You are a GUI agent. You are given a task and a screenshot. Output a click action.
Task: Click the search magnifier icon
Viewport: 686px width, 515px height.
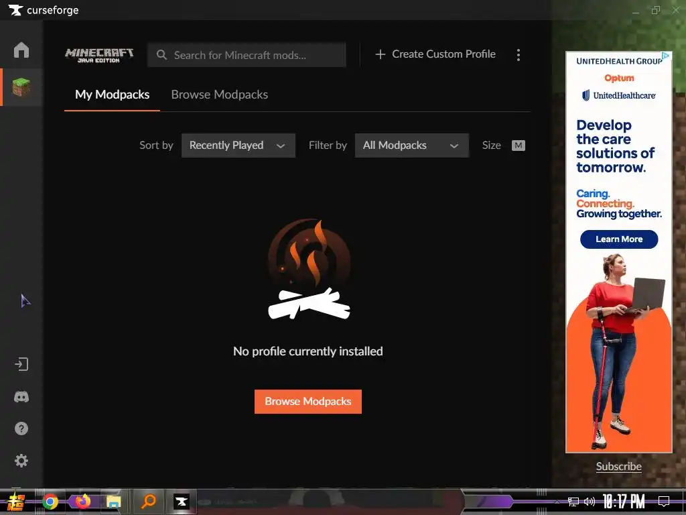[x=161, y=55]
